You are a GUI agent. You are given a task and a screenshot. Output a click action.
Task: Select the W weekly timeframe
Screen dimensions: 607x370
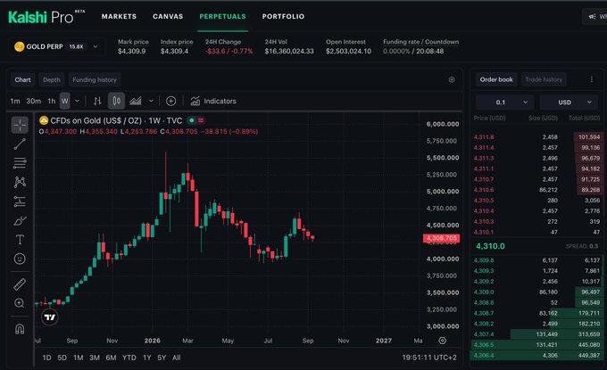64,101
